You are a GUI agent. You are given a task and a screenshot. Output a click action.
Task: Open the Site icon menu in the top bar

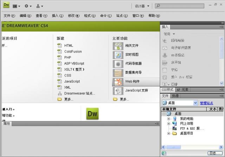click(40, 6)
